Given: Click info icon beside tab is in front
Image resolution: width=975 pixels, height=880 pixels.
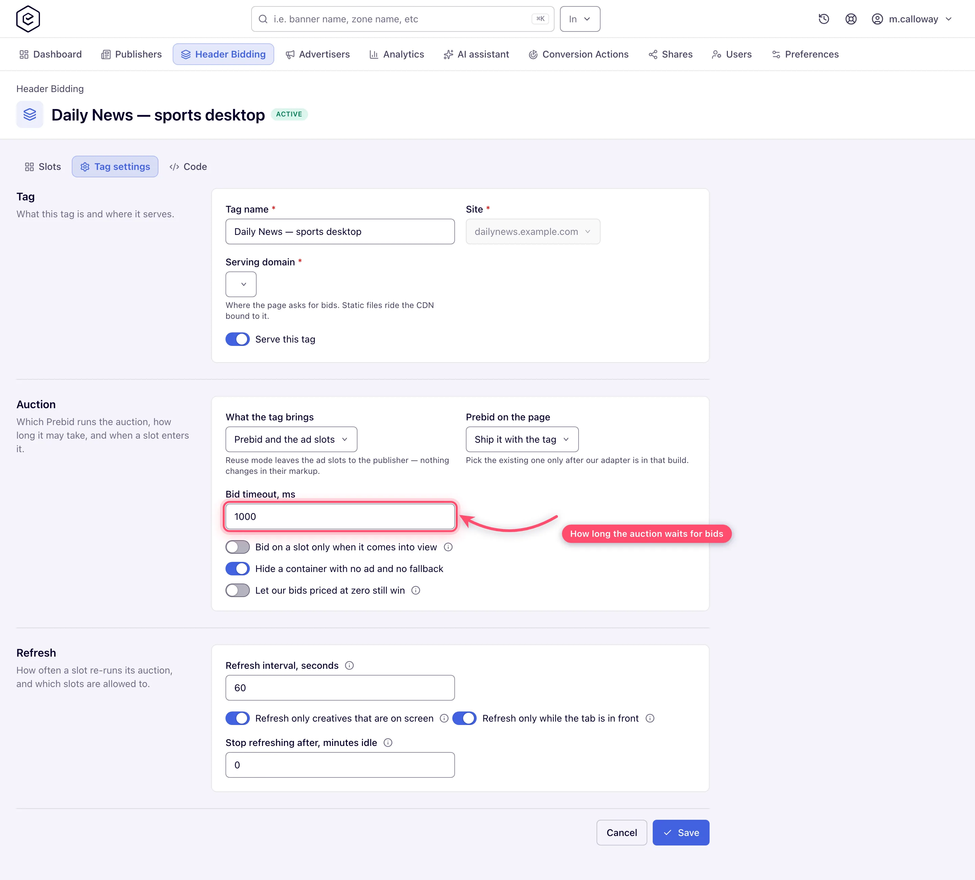Looking at the screenshot, I should pos(650,719).
